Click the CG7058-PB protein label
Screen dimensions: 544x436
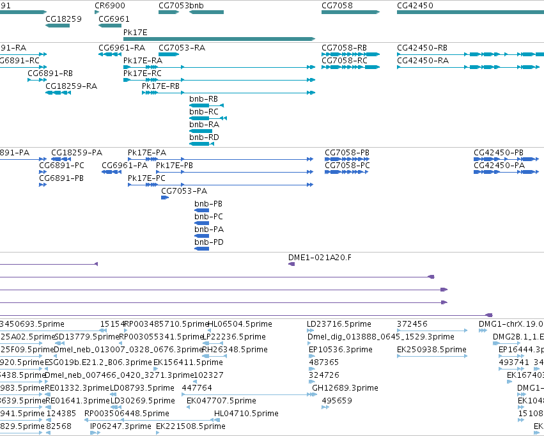pyautogui.click(x=347, y=153)
